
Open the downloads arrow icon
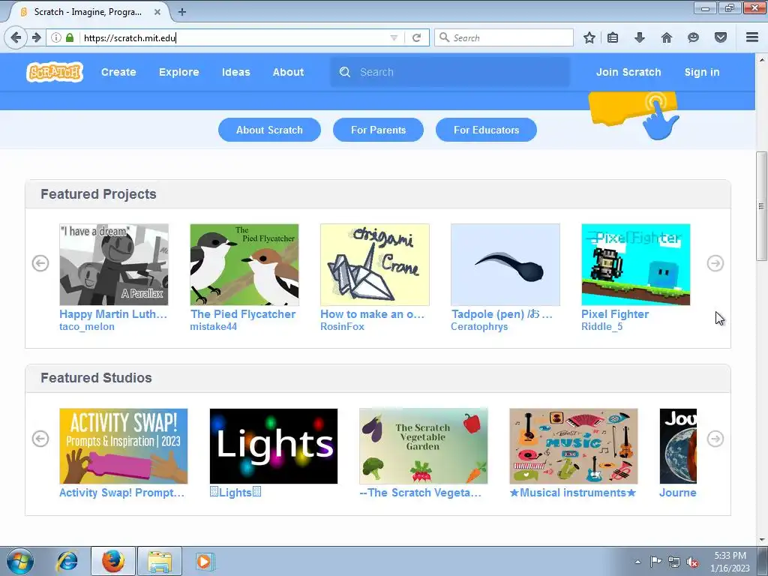tap(640, 37)
